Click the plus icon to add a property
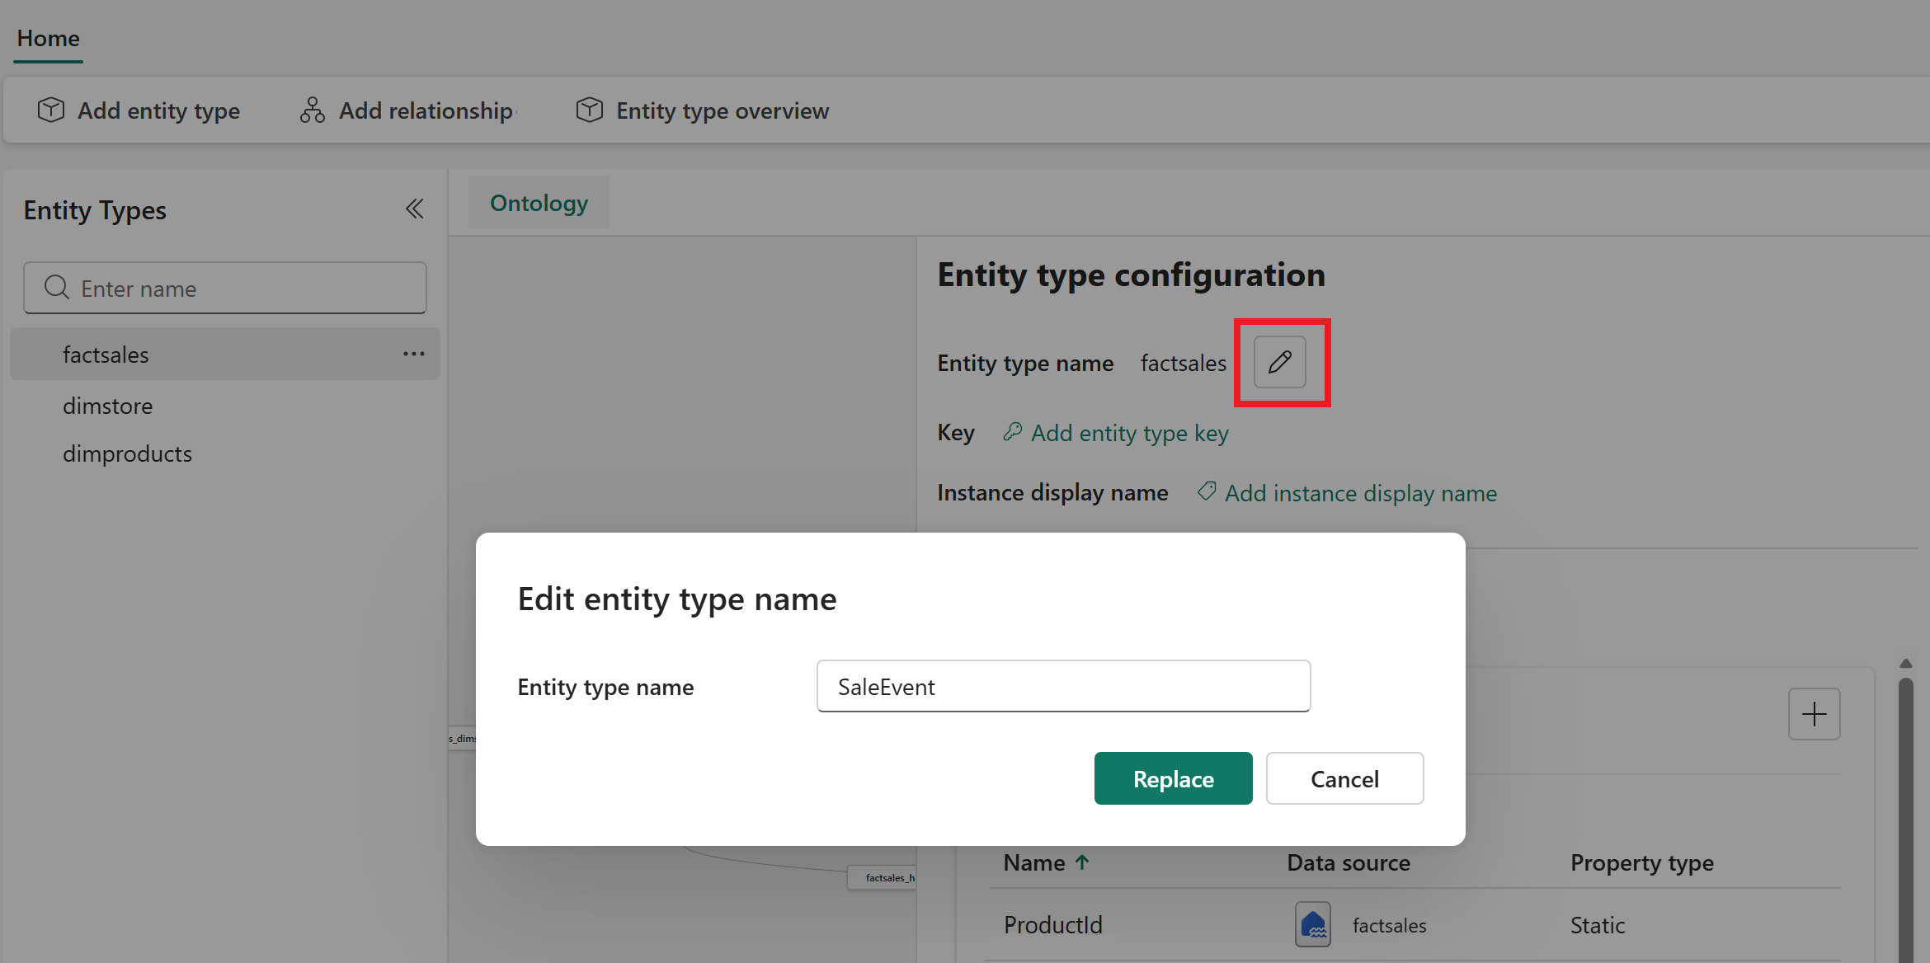The image size is (1930, 963). click(x=1814, y=713)
